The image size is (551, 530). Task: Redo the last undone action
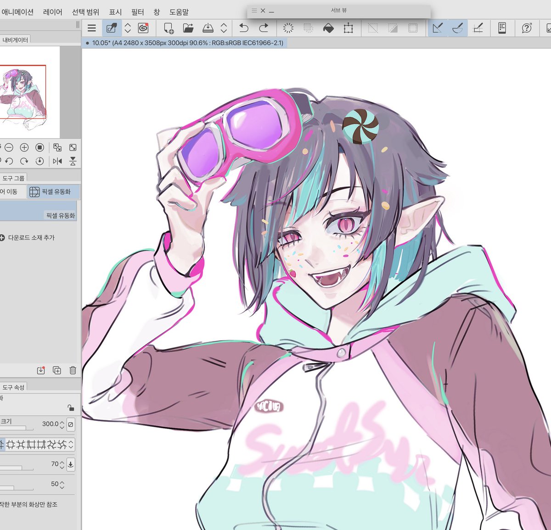(x=264, y=28)
